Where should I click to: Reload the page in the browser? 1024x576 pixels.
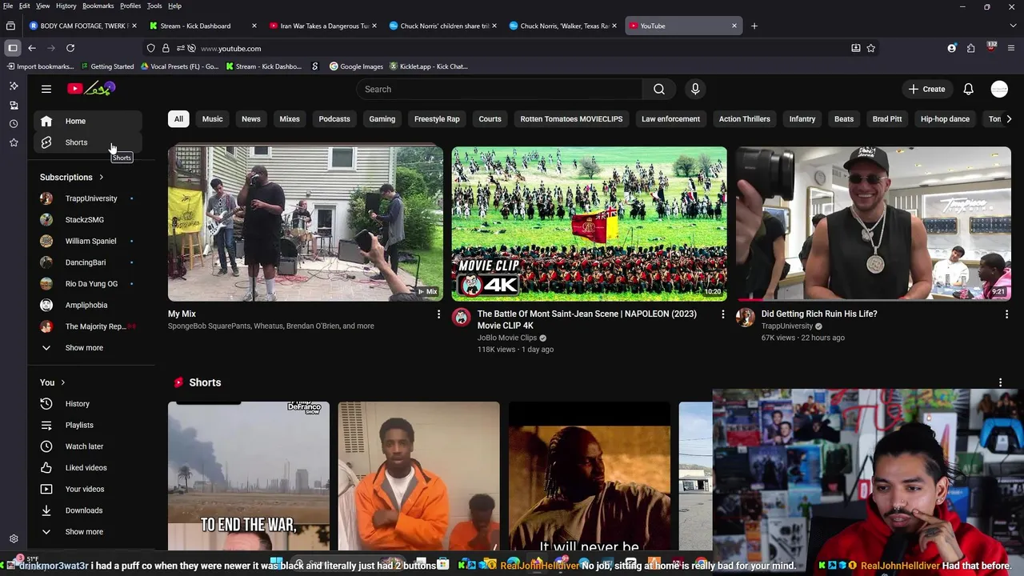click(x=70, y=48)
